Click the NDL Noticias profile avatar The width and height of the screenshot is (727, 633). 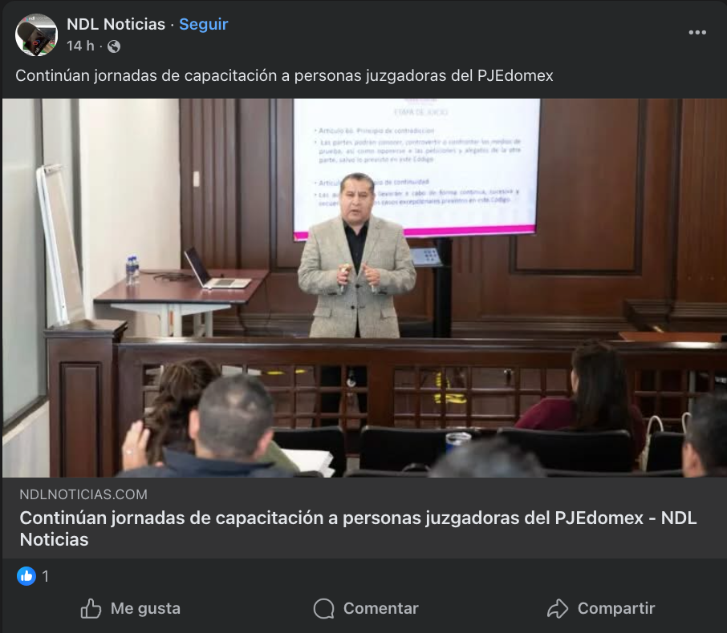pos(37,34)
